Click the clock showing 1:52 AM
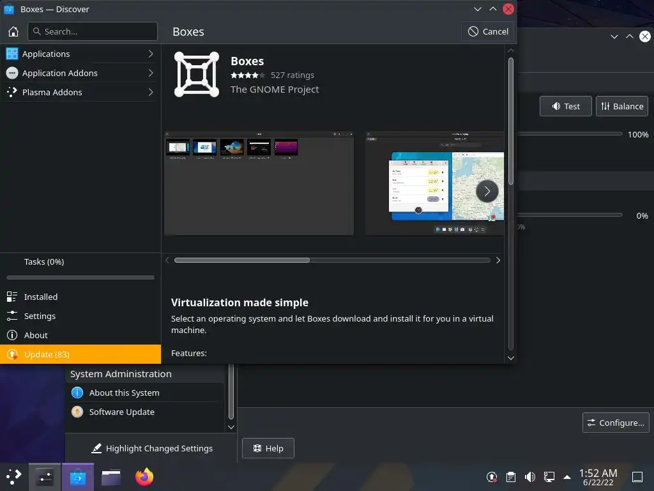Image resolution: width=654 pixels, height=491 pixels. pyautogui.click(x=598, y=477)
